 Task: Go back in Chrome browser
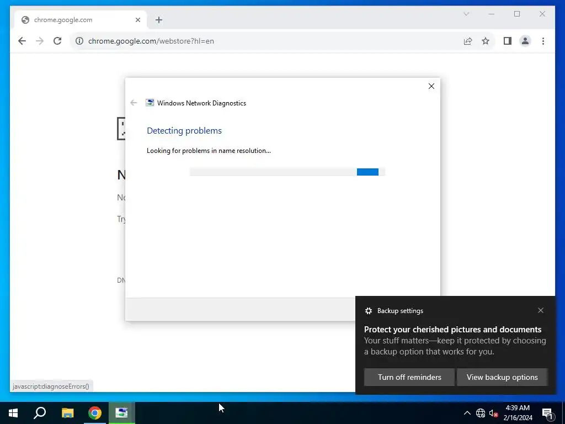22,41
